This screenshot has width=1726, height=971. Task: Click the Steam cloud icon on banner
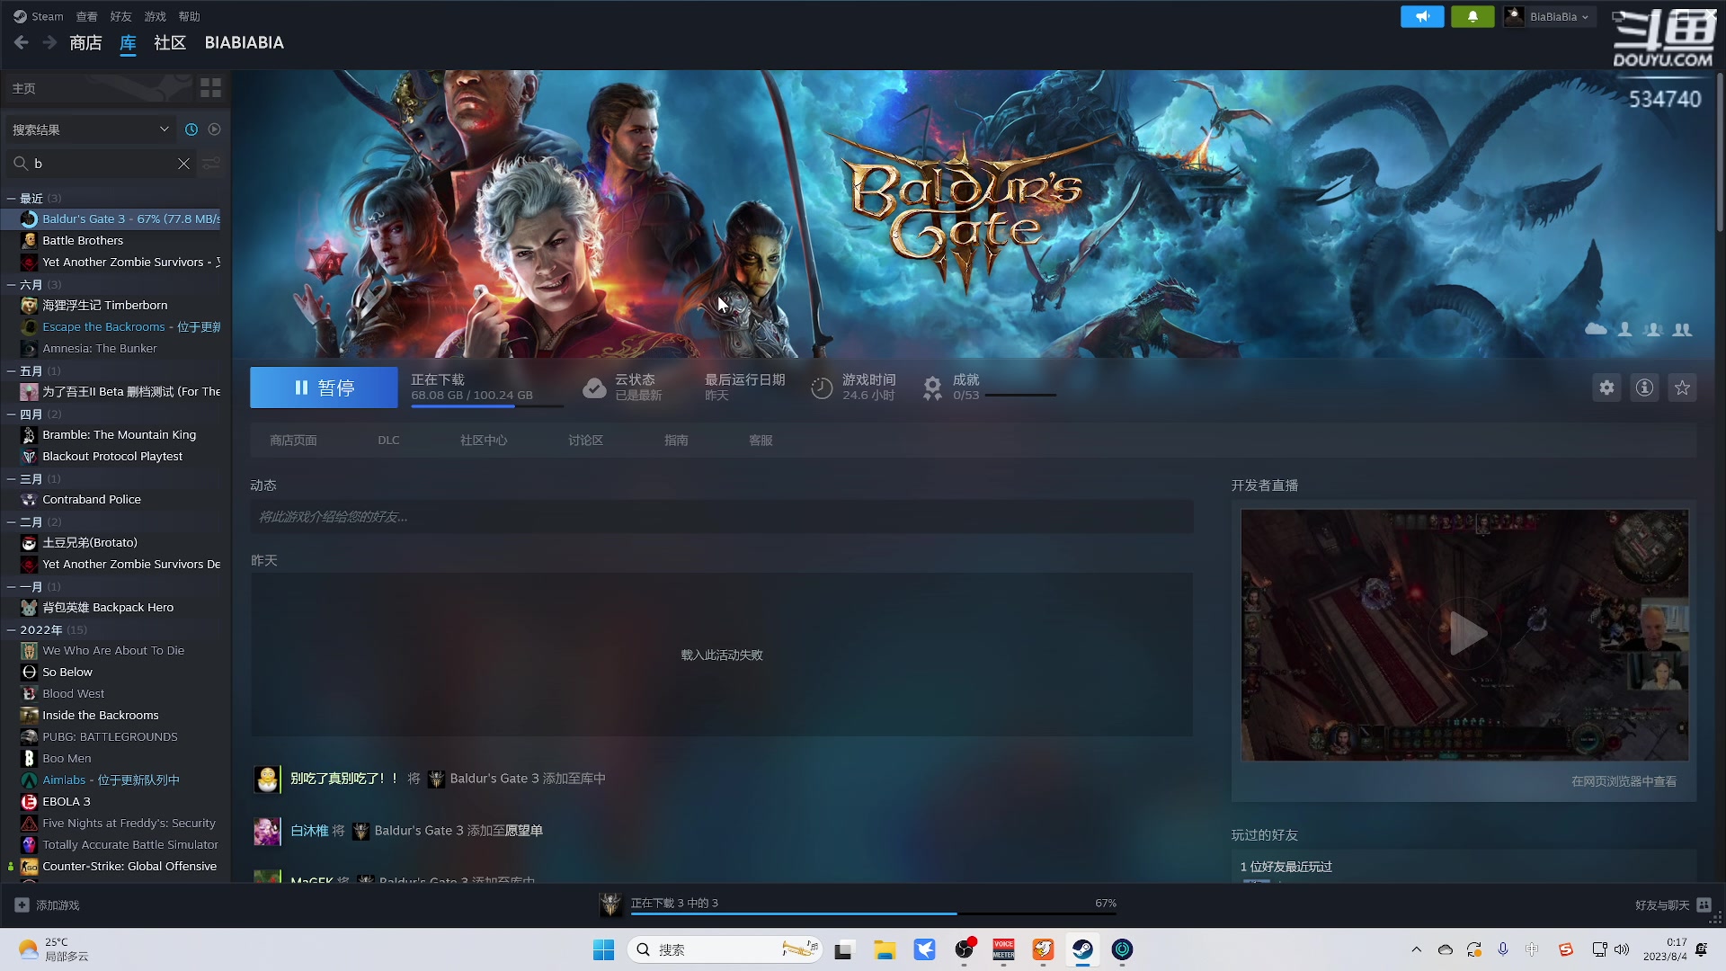point(1596,329)
